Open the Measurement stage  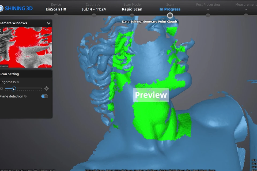(x=246, y=7)
